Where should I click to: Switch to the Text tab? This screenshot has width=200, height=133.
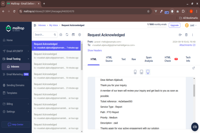point(123,59)
